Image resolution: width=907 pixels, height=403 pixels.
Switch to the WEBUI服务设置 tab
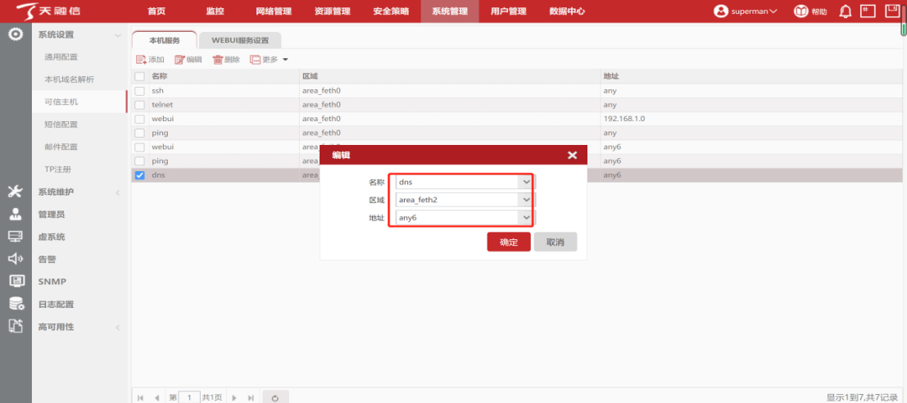pos(240,40)
